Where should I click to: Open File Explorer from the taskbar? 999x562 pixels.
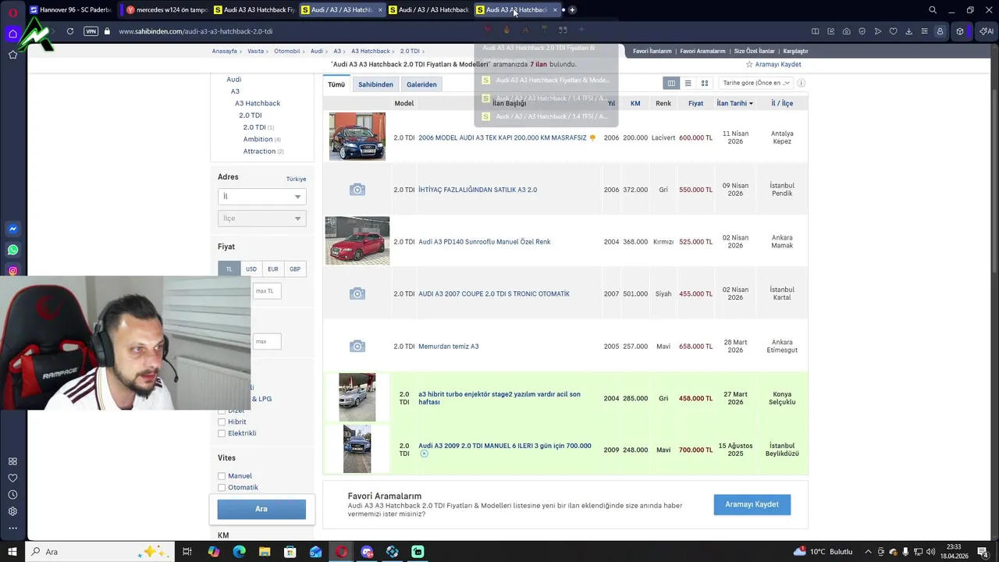click(x=265, y=552)
